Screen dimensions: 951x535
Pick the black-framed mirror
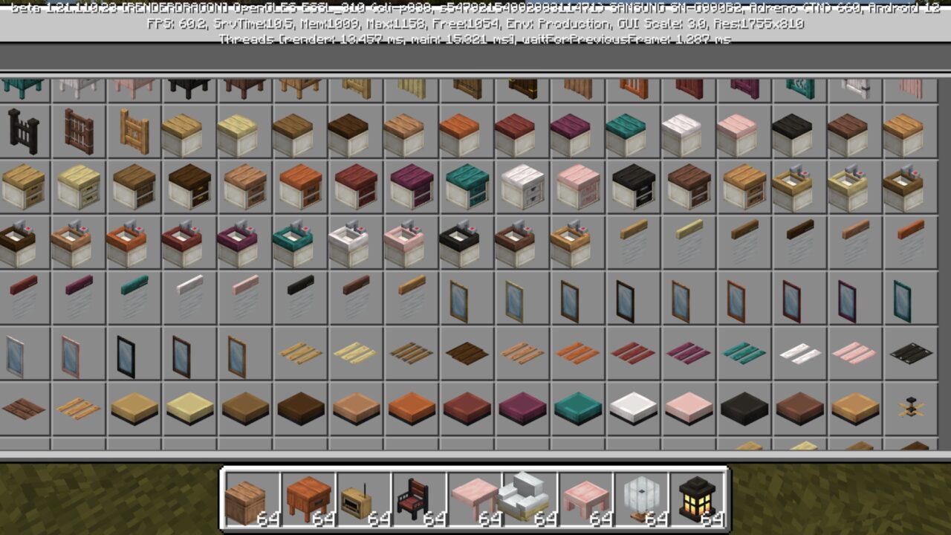(126, 356)
